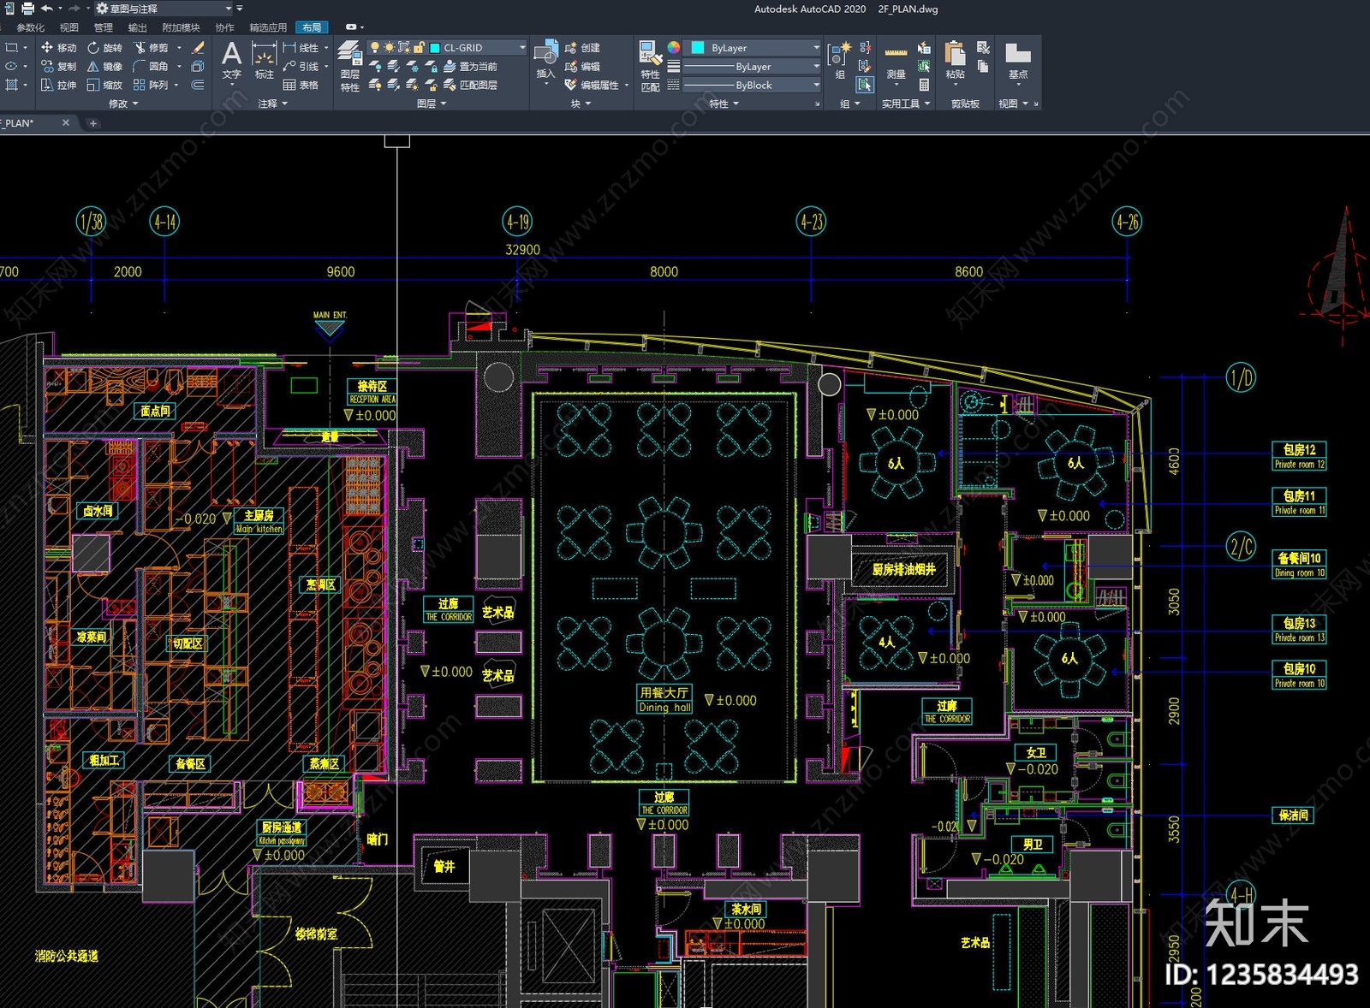The width and height of the screenshot is (1370, 1008).
Task: Open the 管理 ribbon tab
Action: tap(103, 27)
